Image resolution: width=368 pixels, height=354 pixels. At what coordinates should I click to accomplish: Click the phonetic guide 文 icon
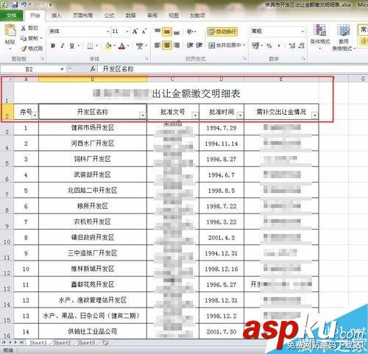coord(140,46)
